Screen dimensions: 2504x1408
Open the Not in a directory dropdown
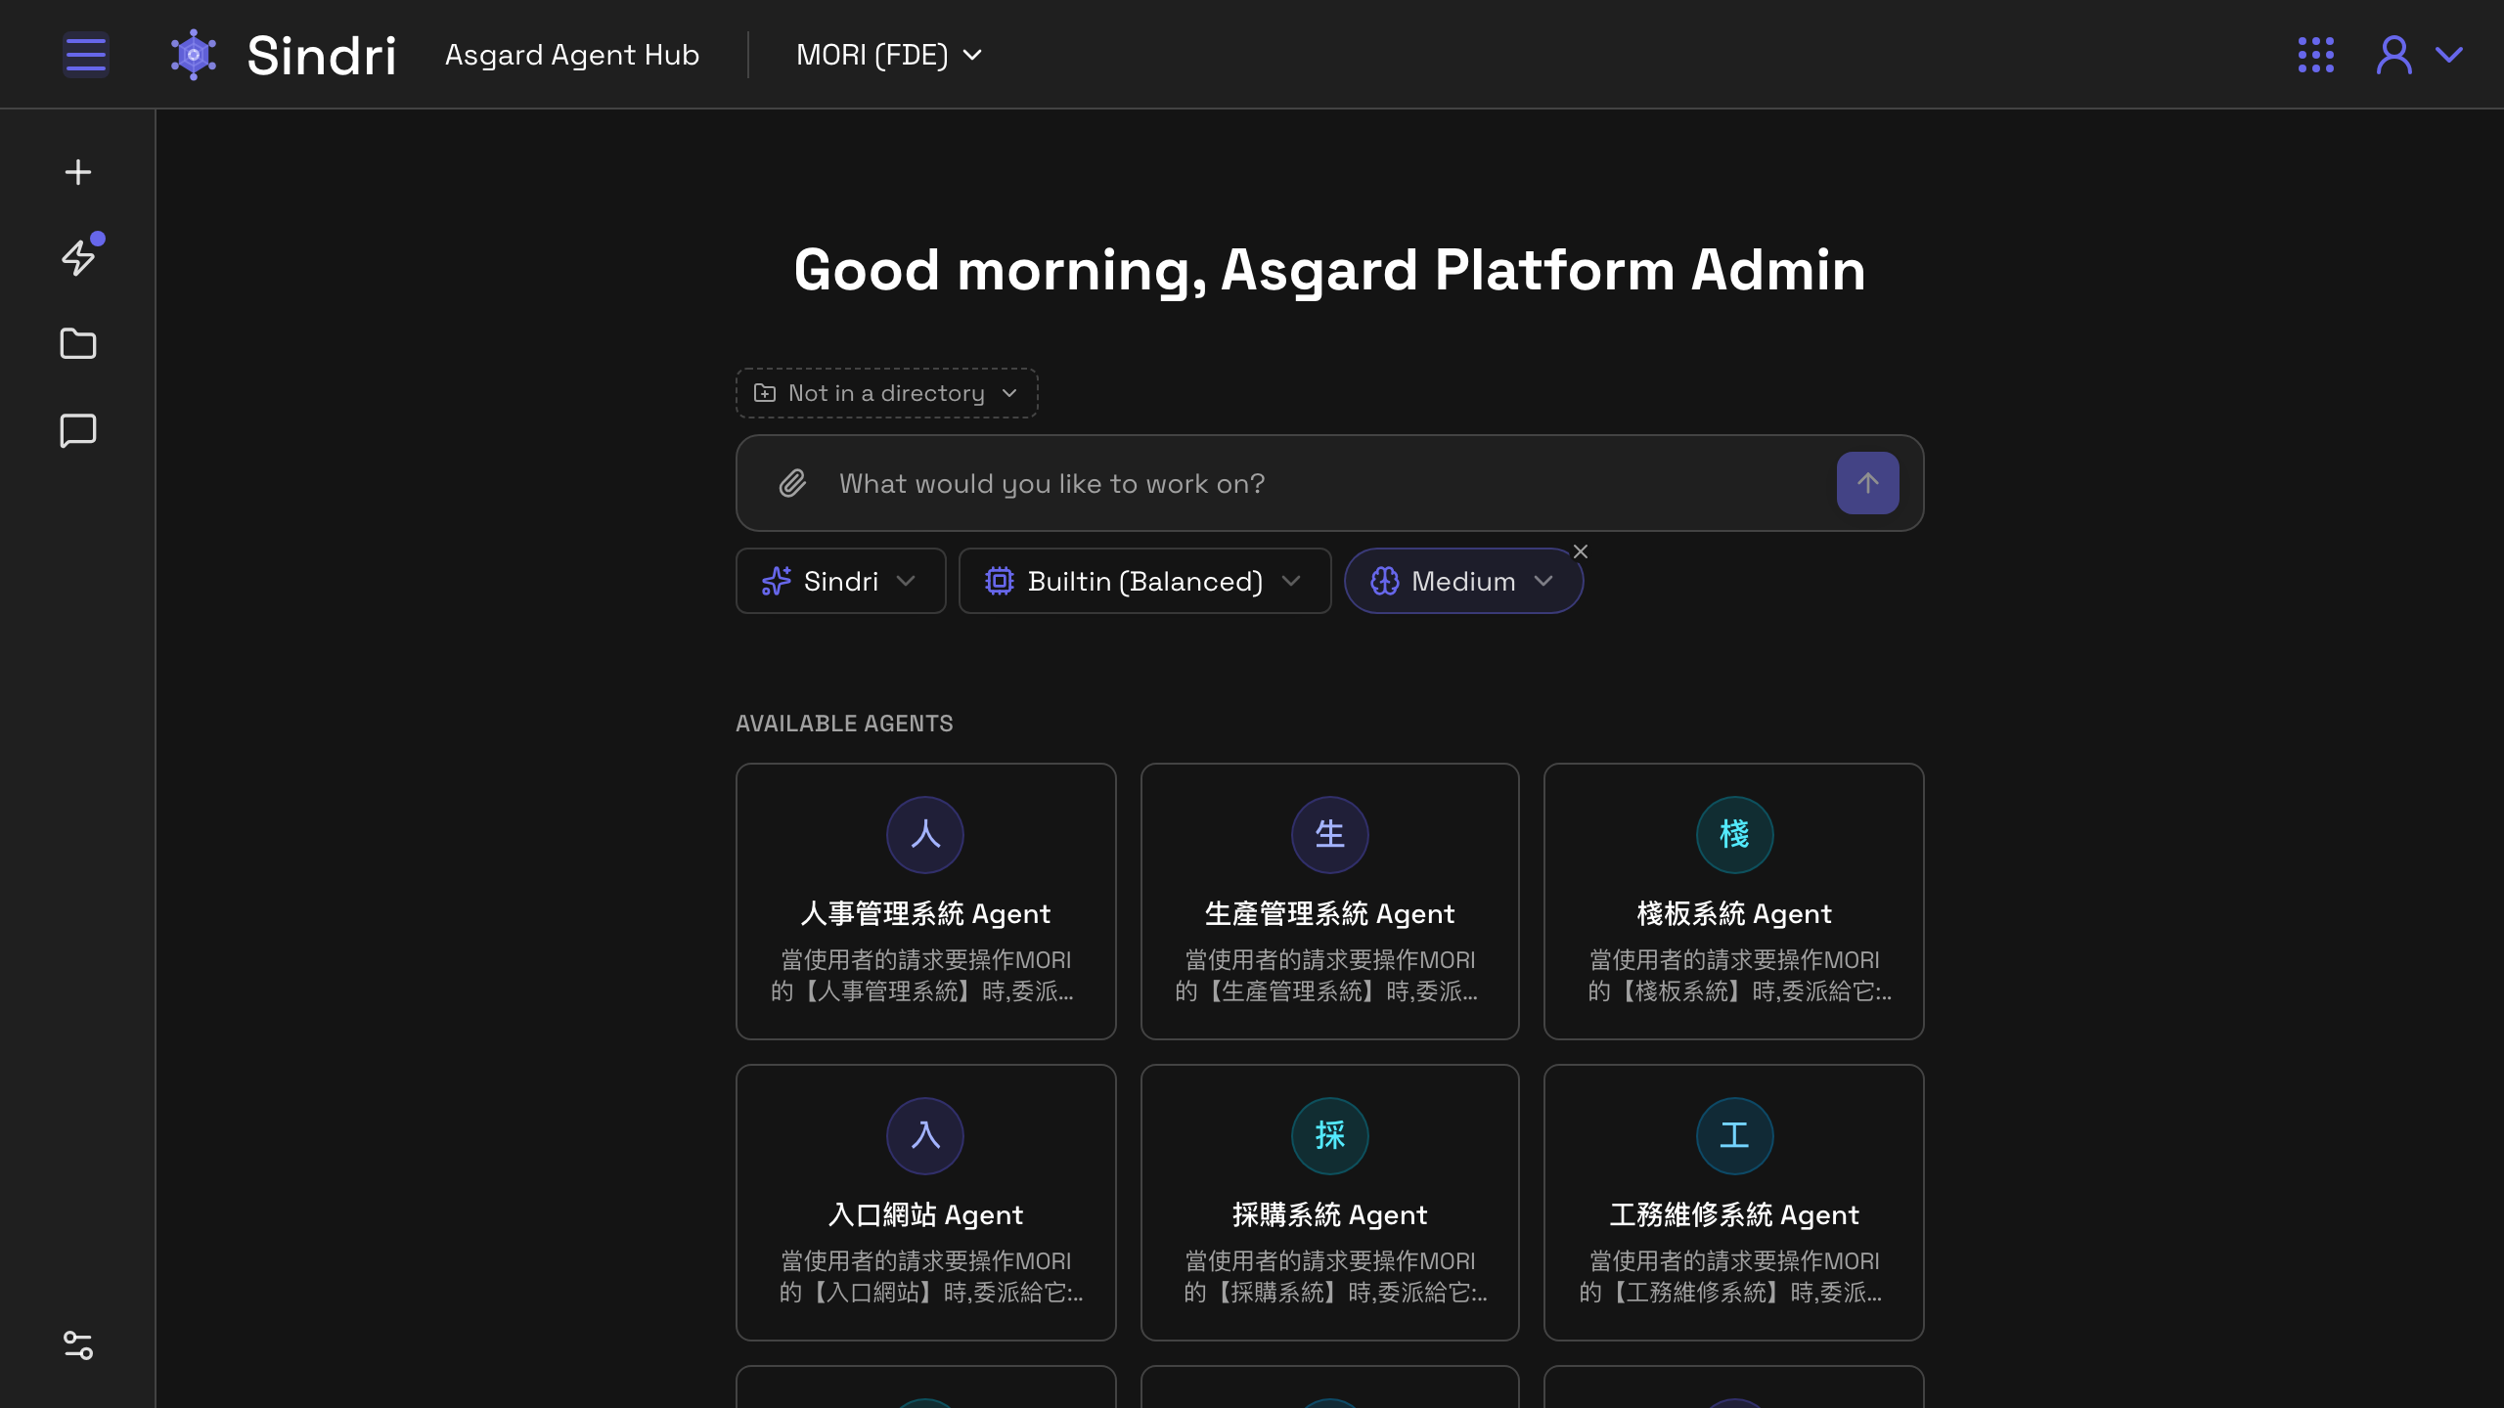(886, 393)
